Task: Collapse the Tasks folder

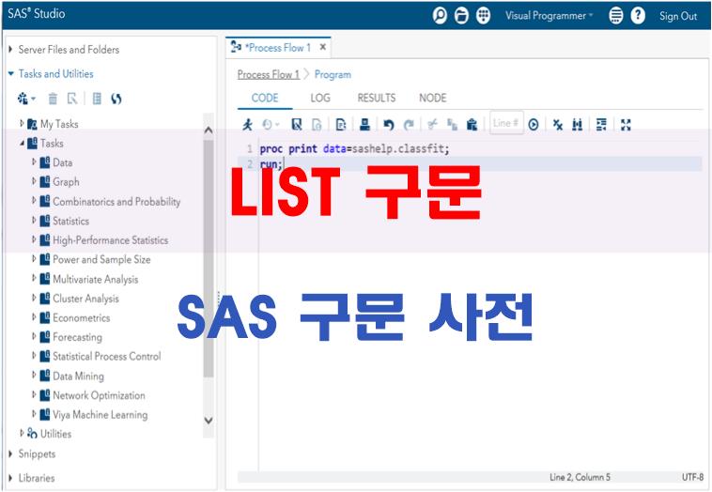Action: (x=22, y=143)
